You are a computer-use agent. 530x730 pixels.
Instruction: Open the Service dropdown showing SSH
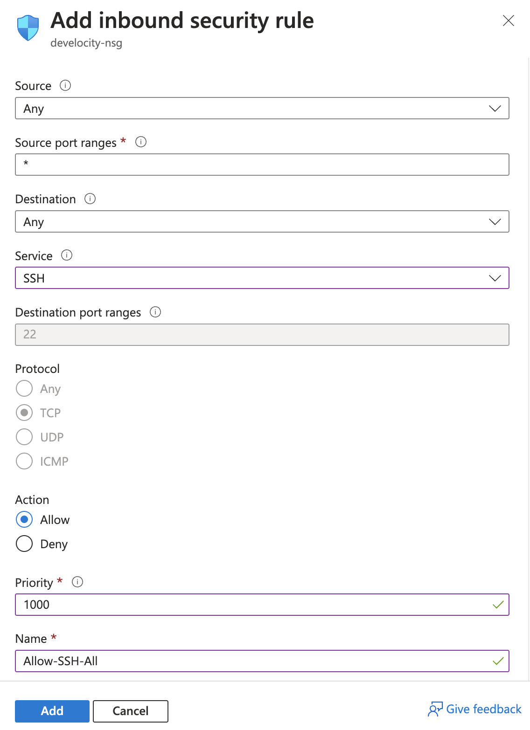coord(262,278)
